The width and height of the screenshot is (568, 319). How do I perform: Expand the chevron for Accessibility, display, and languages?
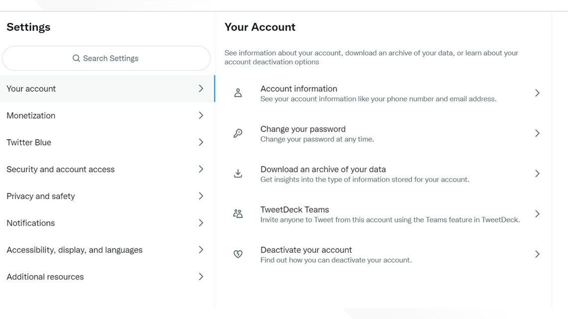[201, 249]
